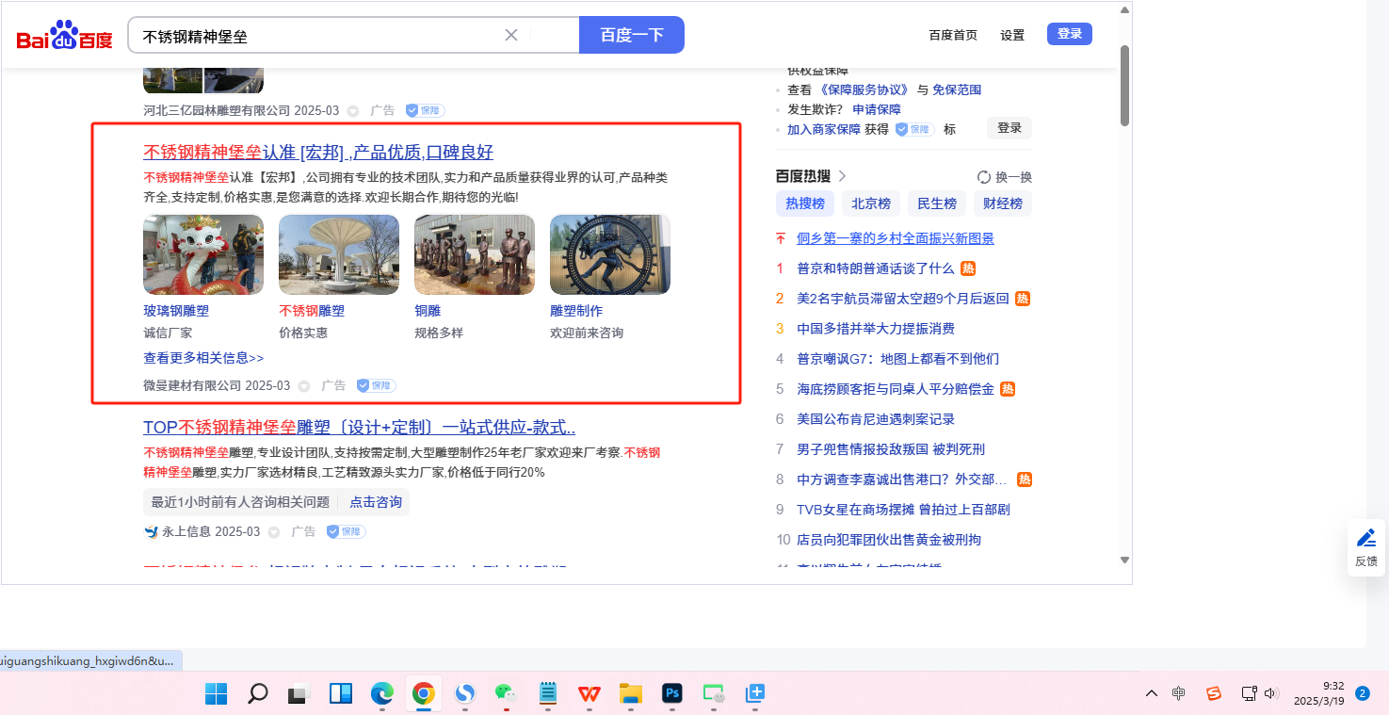Click the speaker volume tray icon
The height and width of the screenshot is (715, 1389).
(1271, 694)
